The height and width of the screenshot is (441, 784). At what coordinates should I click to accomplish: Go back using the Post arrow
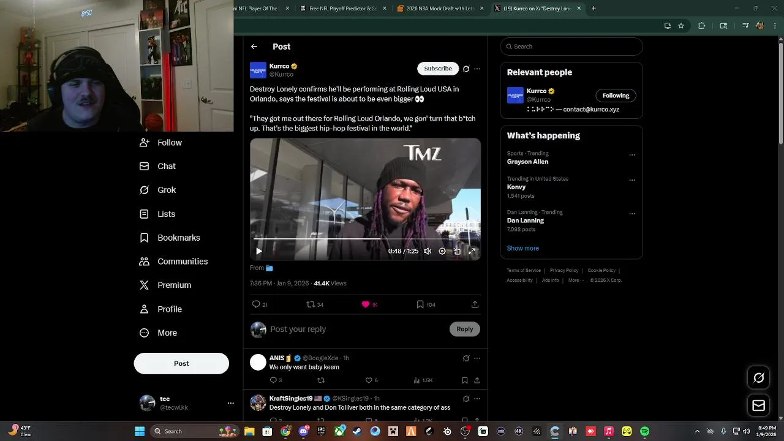(254, 47)
